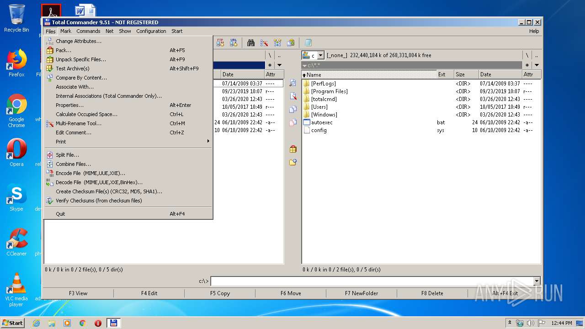Screen dimensions: 585x329
Task: Expand the Print submenu arrow
Action: (x=208, y=141)
